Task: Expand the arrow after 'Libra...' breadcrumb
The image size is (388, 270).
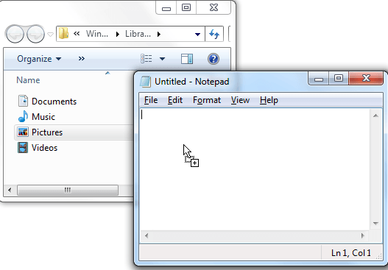Action: [x=159, y=34]
